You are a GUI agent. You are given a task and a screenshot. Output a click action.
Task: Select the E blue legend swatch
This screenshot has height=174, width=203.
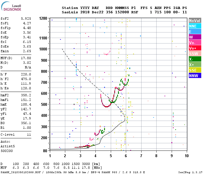click(x=195, y=32)
